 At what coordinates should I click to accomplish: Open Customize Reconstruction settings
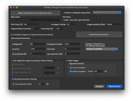tap(99, 34)
